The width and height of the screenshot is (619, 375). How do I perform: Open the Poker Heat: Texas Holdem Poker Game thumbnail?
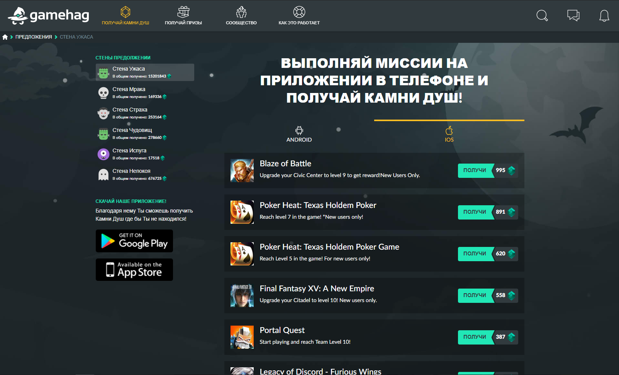click(242, 254)
